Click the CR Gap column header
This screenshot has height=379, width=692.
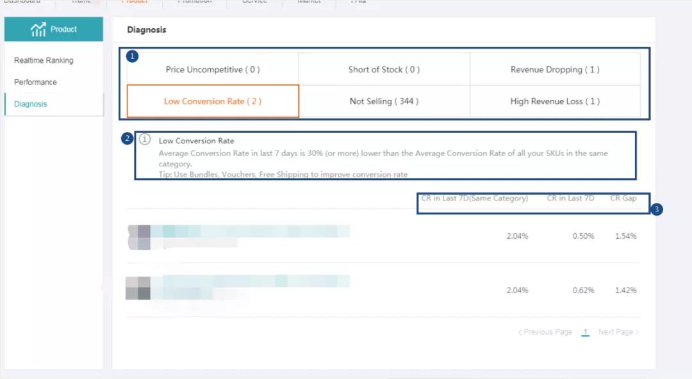pyautogui.click(x=623, y=198)
